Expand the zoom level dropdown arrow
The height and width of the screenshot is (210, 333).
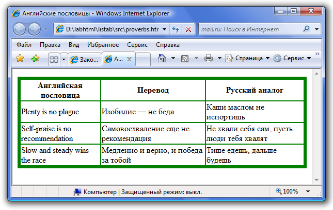[308, 191]
